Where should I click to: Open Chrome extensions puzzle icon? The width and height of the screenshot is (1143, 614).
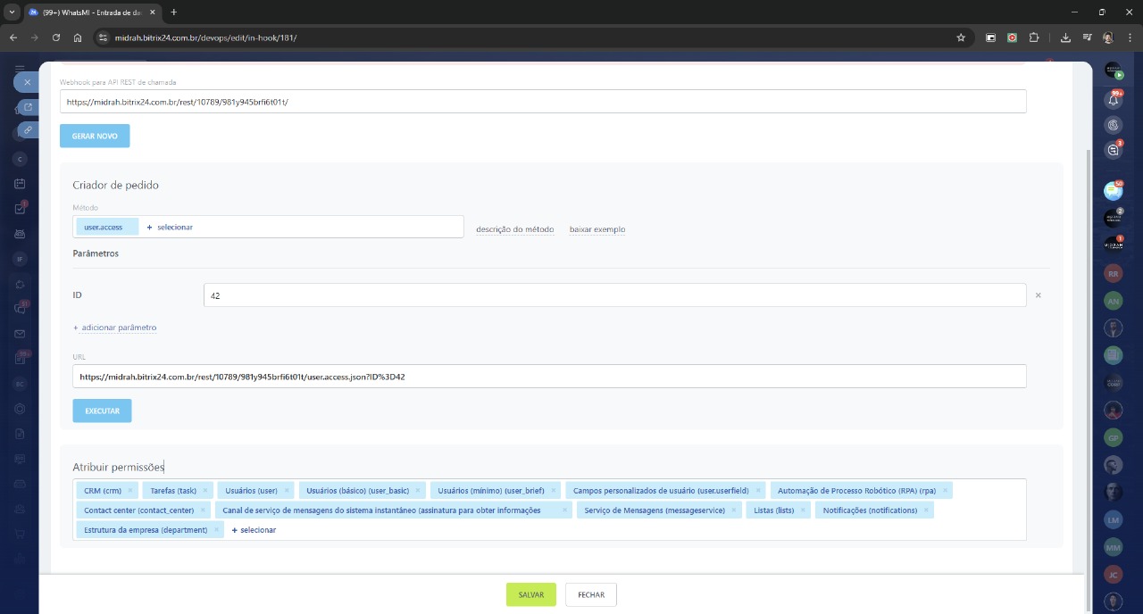(x=1034, y=37)
